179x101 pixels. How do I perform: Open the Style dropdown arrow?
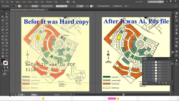pyautogui.click(x=93, y=6)
